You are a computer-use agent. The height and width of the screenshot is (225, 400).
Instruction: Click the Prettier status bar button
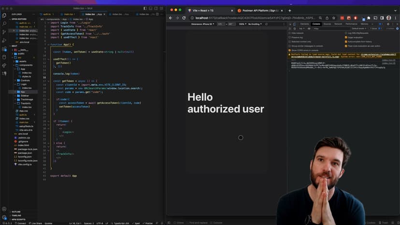[x=148, y=223]
